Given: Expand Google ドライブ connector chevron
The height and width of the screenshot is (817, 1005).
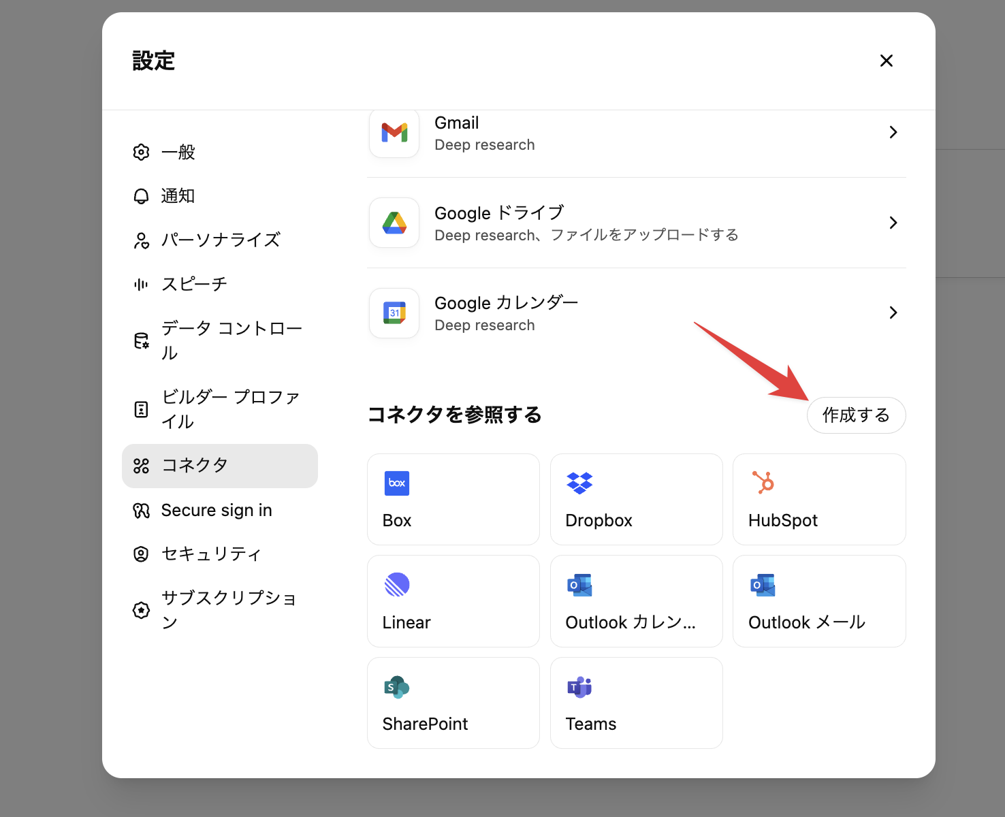Looking at the screenshot, I should coord(893,223).
